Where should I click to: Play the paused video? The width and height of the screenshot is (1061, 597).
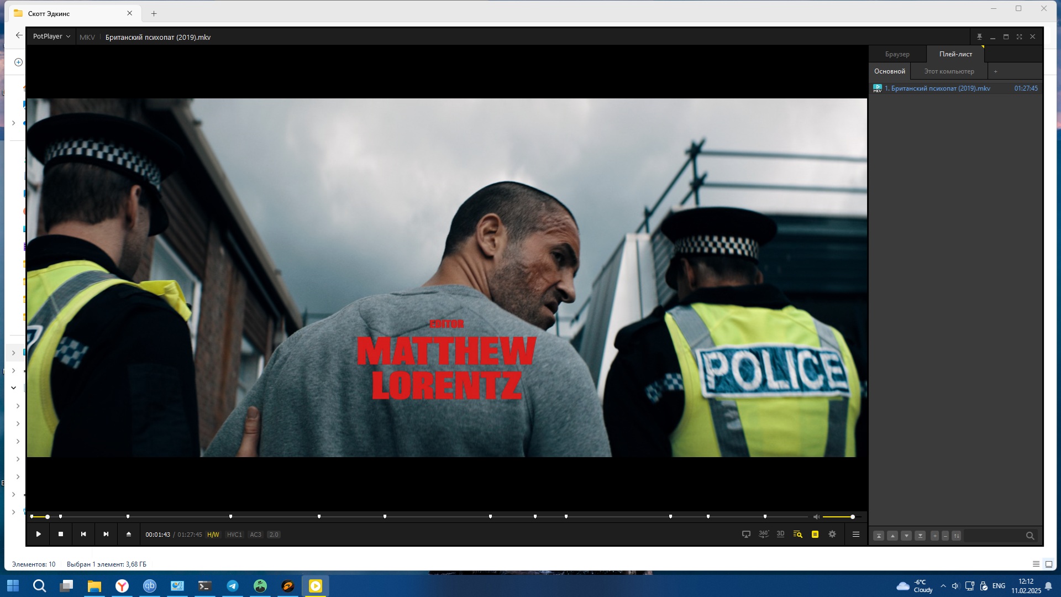click(38, 534)
